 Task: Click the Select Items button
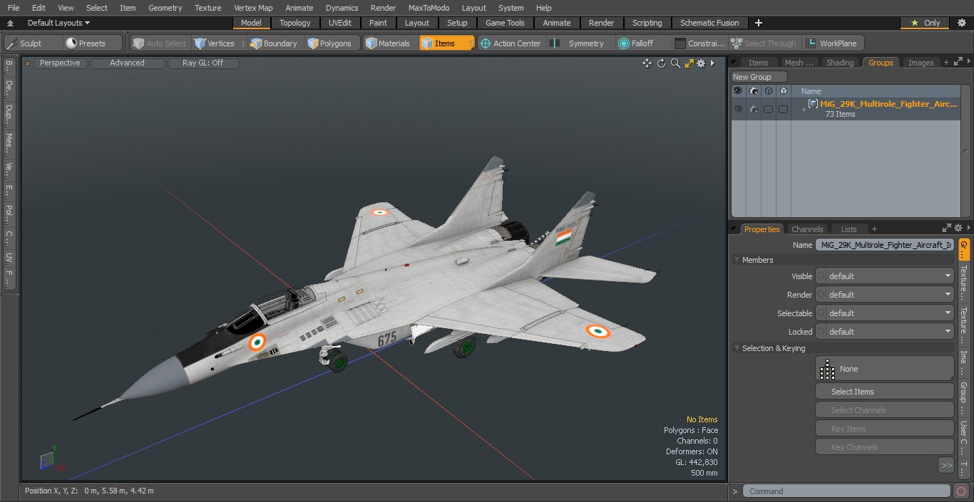coord(885,392)
